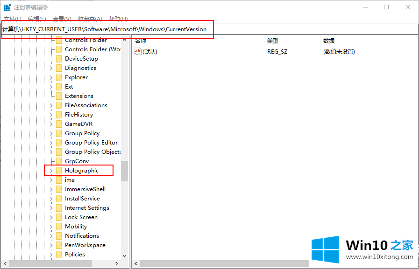Click the ab string value icon for (默认)
Viewport: 419px width, 269px height.
pos(138,51)
